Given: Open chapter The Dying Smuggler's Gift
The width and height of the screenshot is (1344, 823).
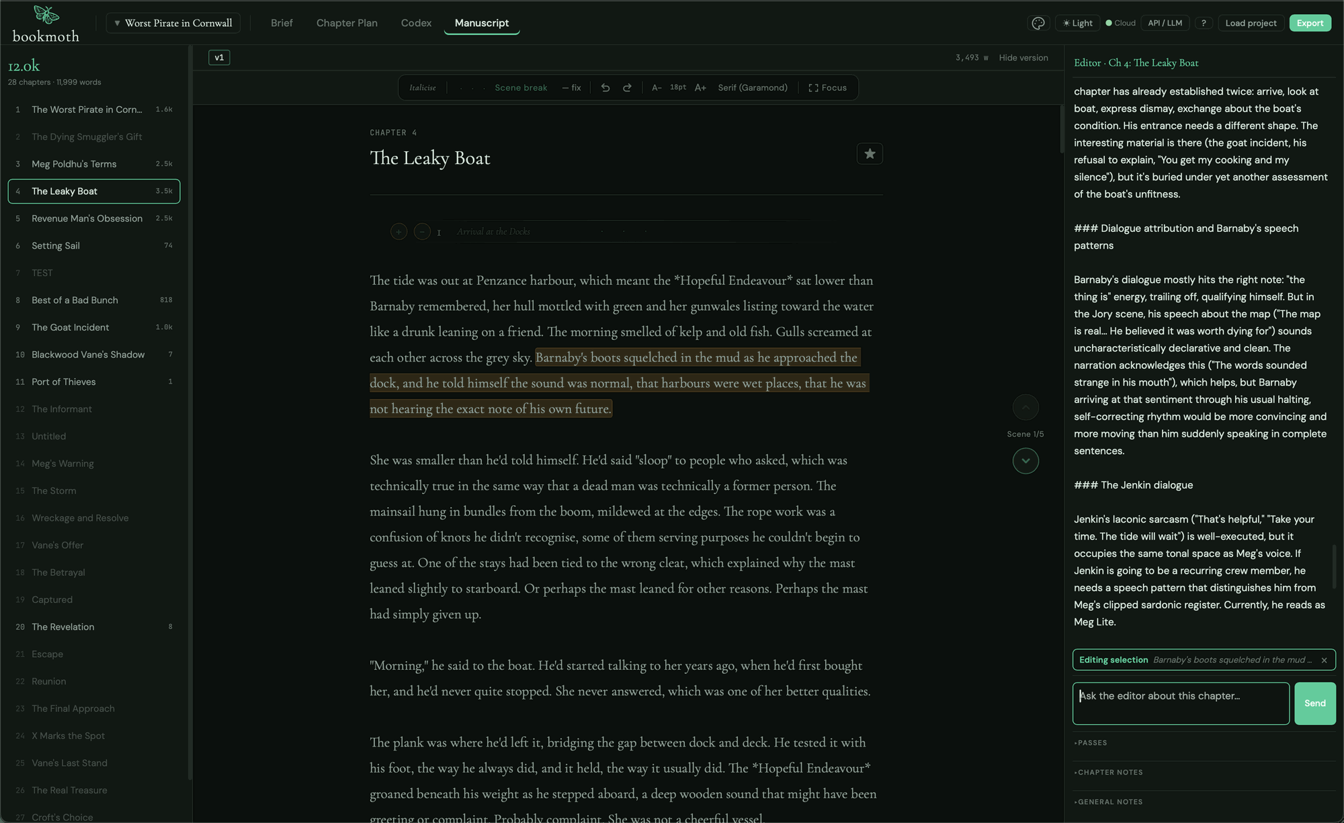Looking at the screenshot, I should [x=94, y=137].
